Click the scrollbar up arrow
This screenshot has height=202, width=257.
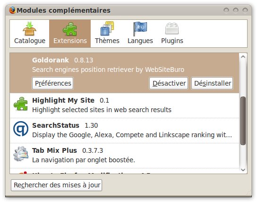tap(243, 57)
